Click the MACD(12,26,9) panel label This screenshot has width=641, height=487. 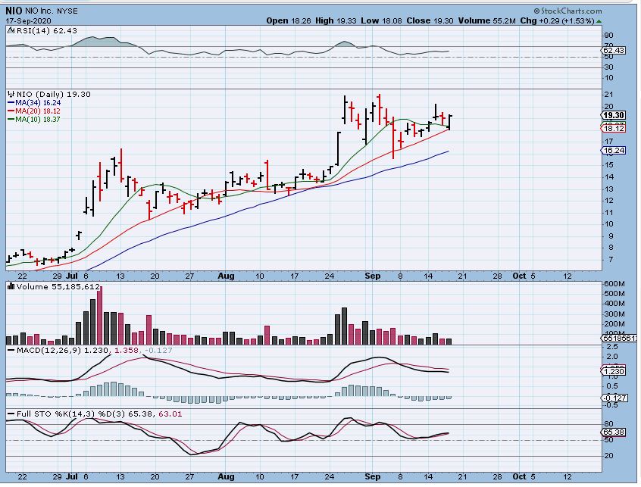tap(49, 350)
